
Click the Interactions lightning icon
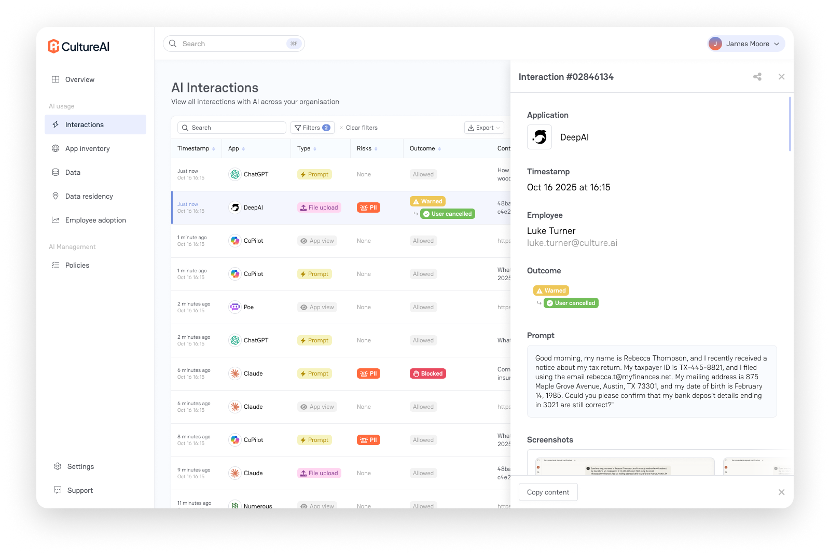(x=56, y=124)
